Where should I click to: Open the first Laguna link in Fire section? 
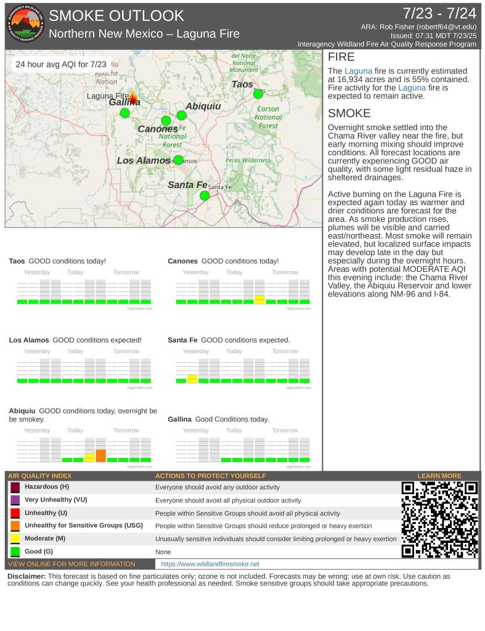[358, 71]
